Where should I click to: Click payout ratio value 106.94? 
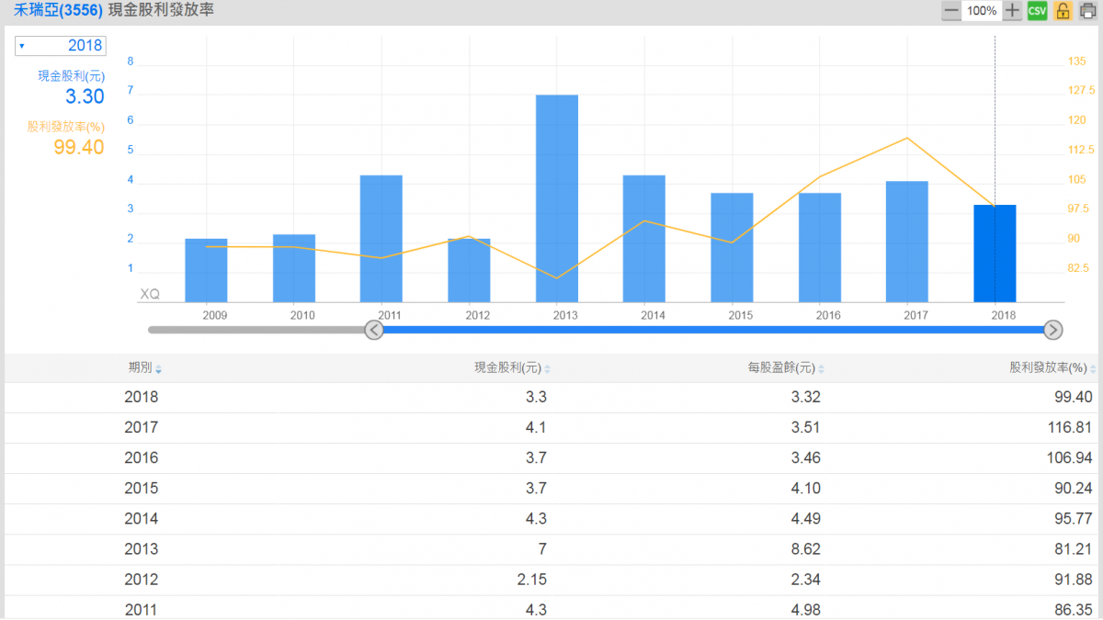(1071, 457)
